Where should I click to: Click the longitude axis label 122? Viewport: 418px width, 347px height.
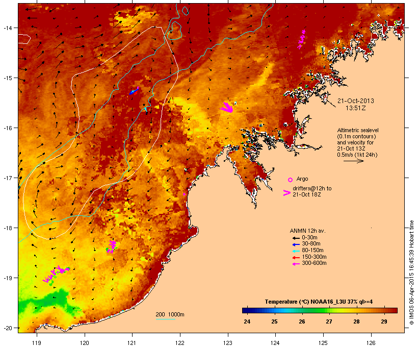[x=180, y=343]
